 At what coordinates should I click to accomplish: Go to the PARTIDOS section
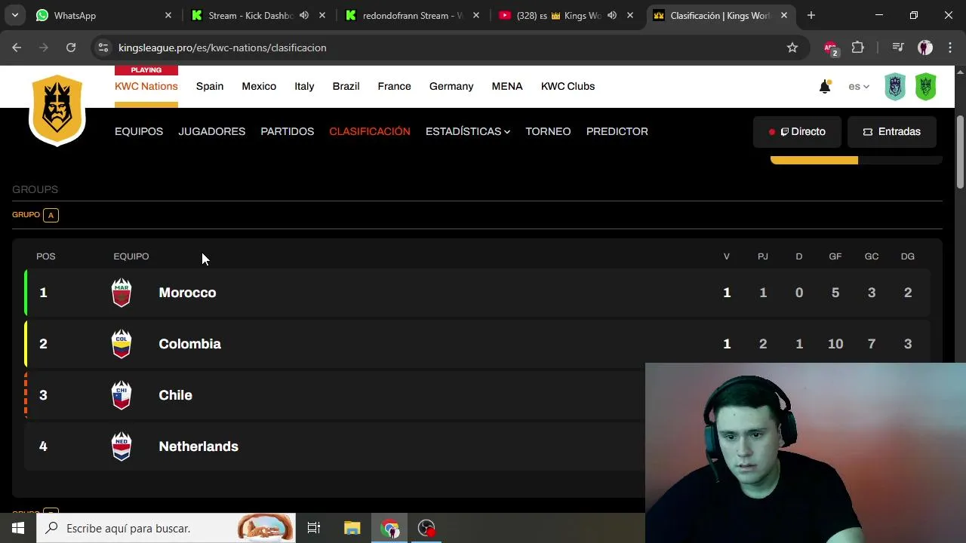pos(288,131)
